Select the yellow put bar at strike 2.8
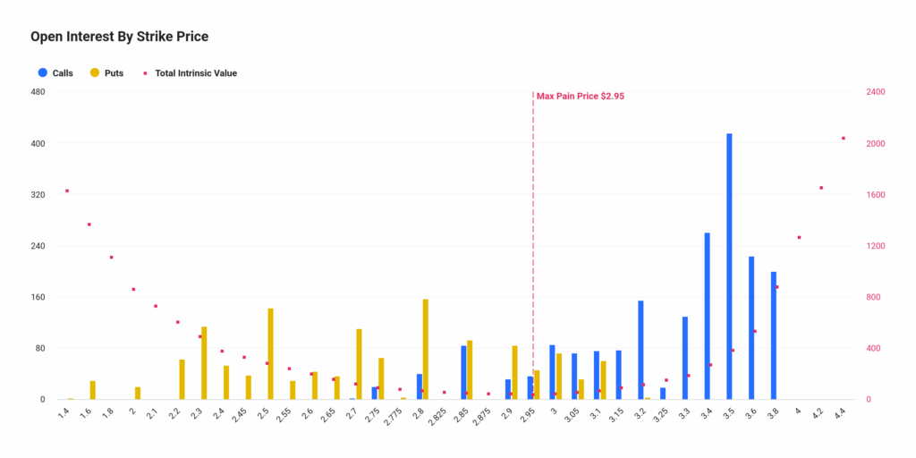Viewport: 916px width, 458px height. pos(426,349)
